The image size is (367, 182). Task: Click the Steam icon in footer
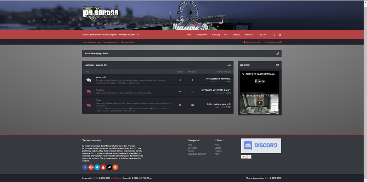pos(109,167)
